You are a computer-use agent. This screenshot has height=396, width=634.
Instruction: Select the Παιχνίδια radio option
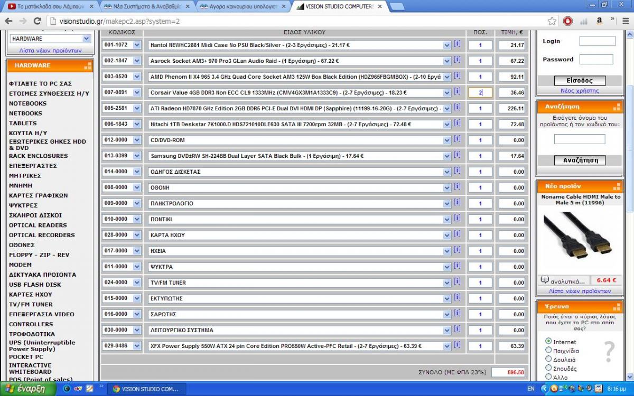tap(548, 350)
